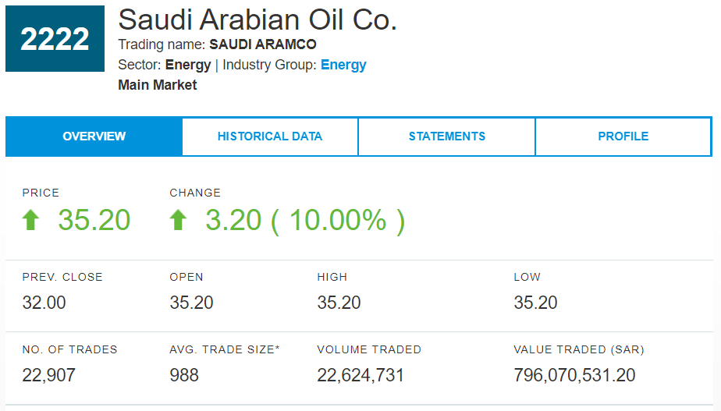Click the SAUDI ARAMCO trading name
Viewport: 721px width, 411px height.
point(263,44)
